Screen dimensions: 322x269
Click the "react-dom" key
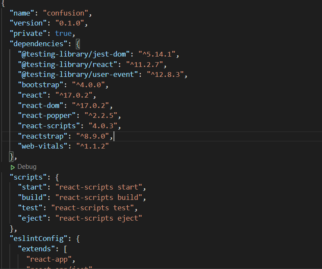tap(41, 105)
